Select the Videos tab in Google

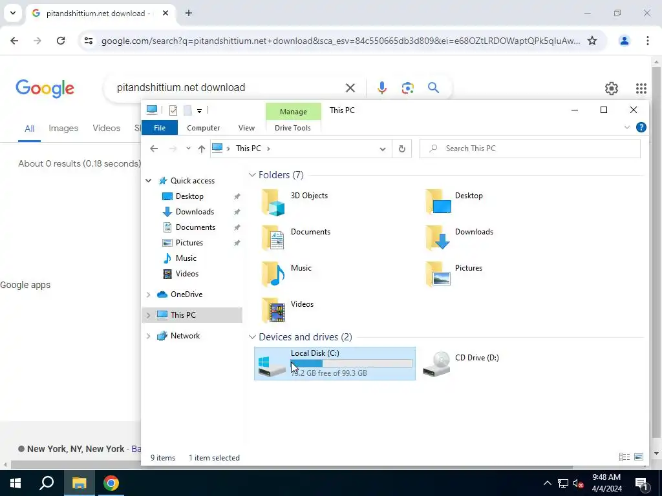(107, 128)
